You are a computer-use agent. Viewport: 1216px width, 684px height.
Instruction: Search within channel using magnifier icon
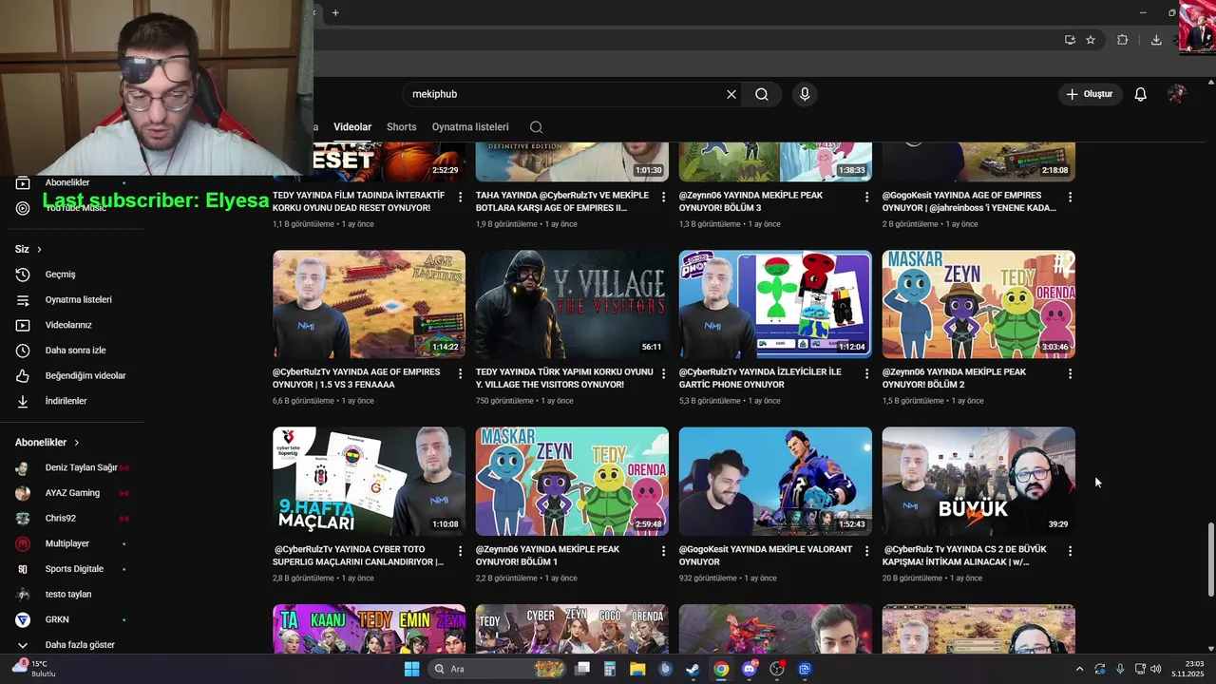[x=536, y=127]
